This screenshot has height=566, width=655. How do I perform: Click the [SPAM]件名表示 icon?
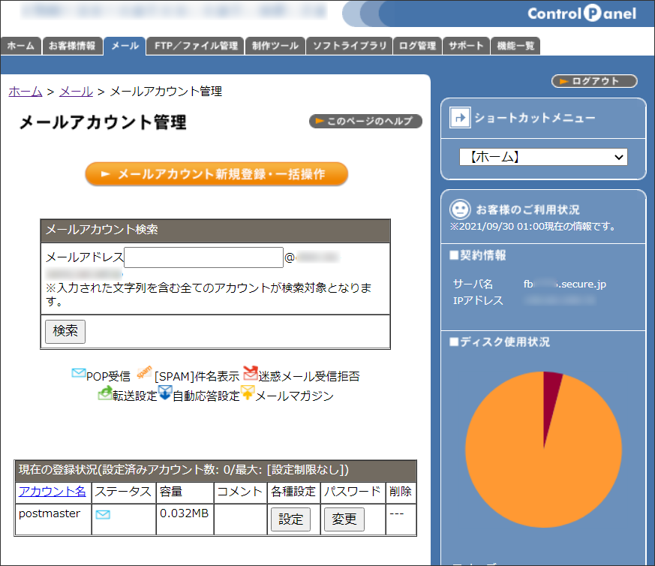click(x=144, y=372)
